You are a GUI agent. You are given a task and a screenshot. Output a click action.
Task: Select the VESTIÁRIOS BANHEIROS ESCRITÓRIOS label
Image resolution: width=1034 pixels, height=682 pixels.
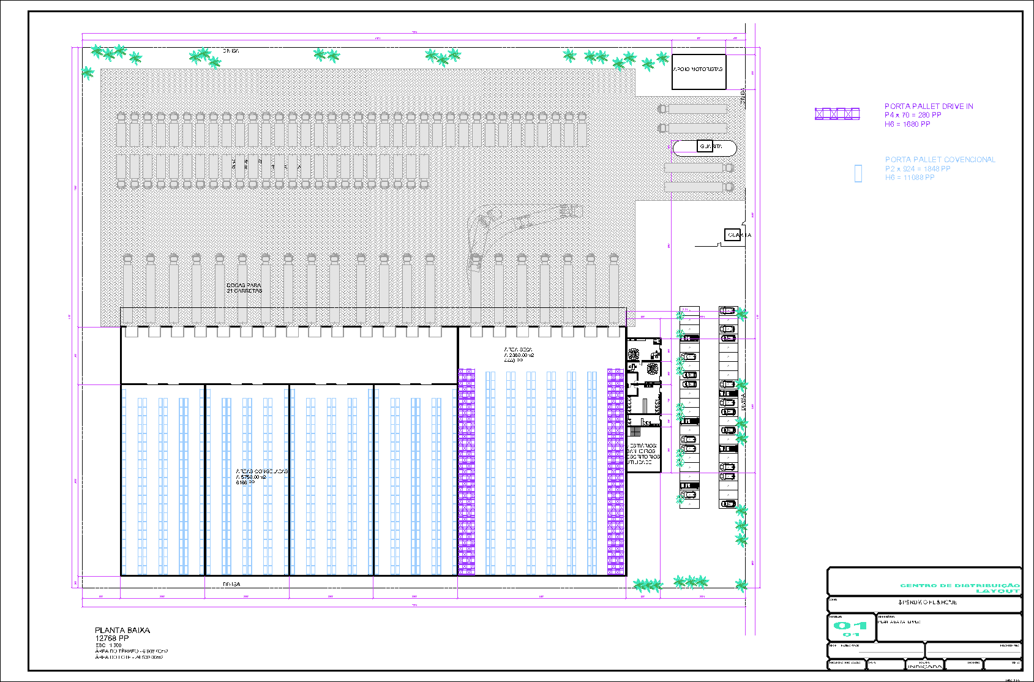(x=643, y=454)
